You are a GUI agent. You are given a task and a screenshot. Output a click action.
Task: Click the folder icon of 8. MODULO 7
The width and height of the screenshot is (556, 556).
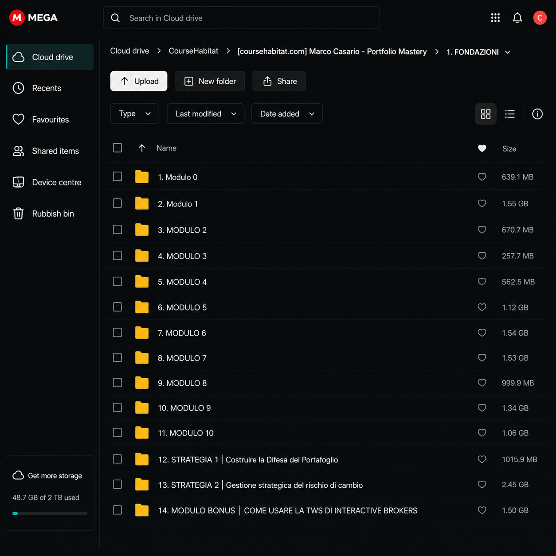coord(142,357)
